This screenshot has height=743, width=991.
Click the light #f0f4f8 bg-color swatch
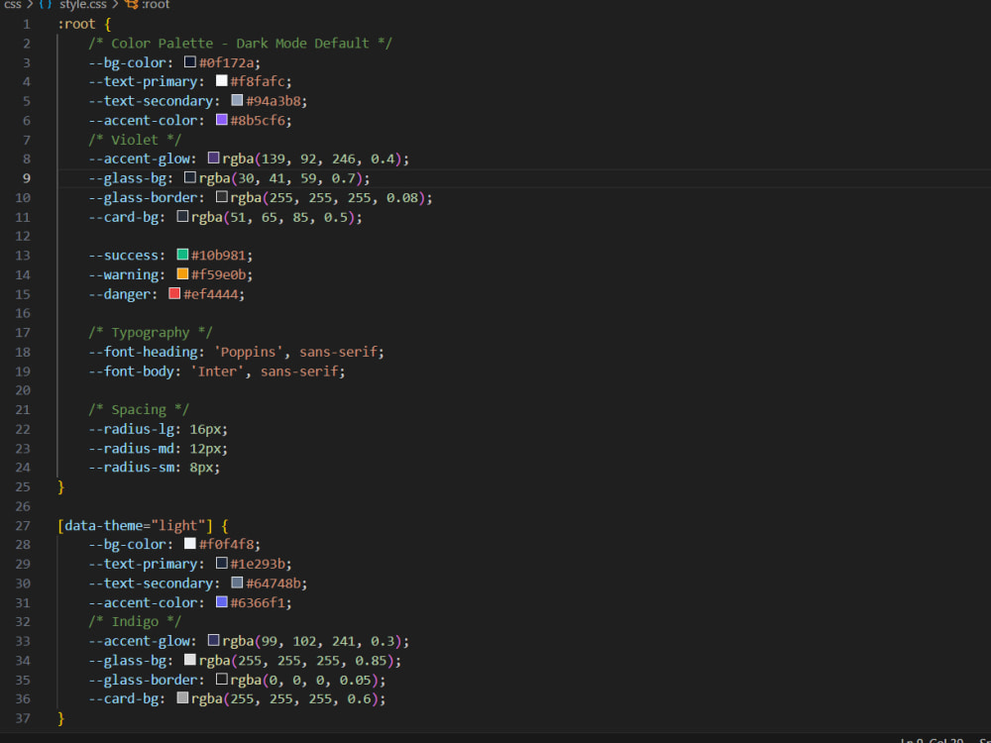(x=190, y=544)
